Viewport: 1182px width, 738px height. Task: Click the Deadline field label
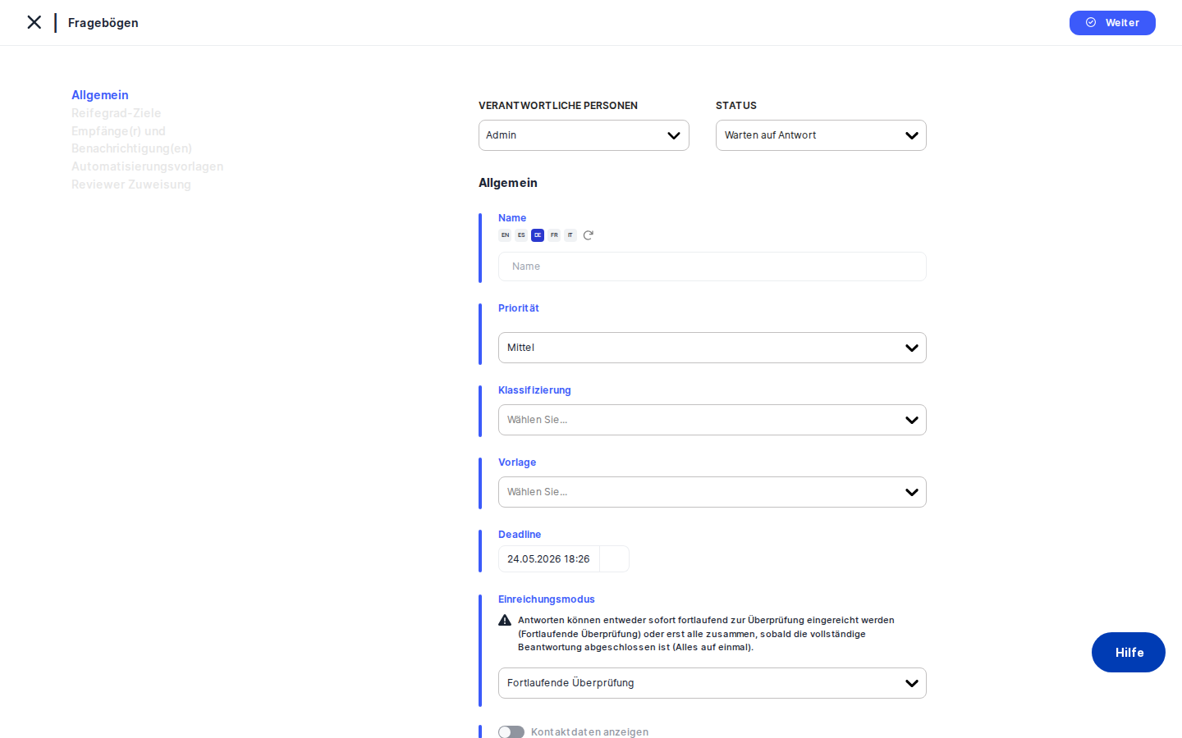pyautogui.click(x=520, y=535)
